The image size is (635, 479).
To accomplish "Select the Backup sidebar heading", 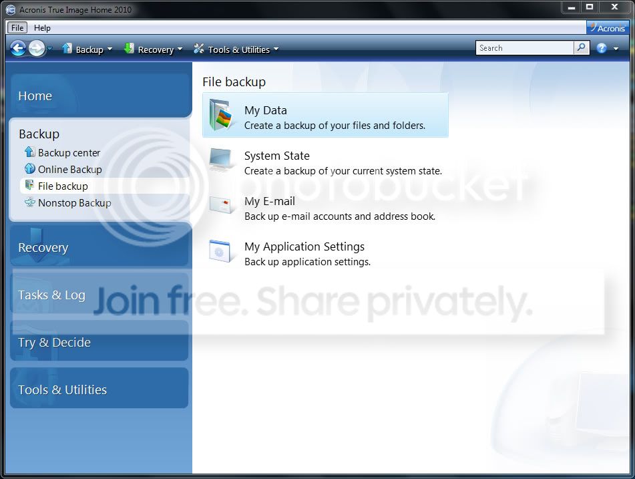I will (39, 134).
